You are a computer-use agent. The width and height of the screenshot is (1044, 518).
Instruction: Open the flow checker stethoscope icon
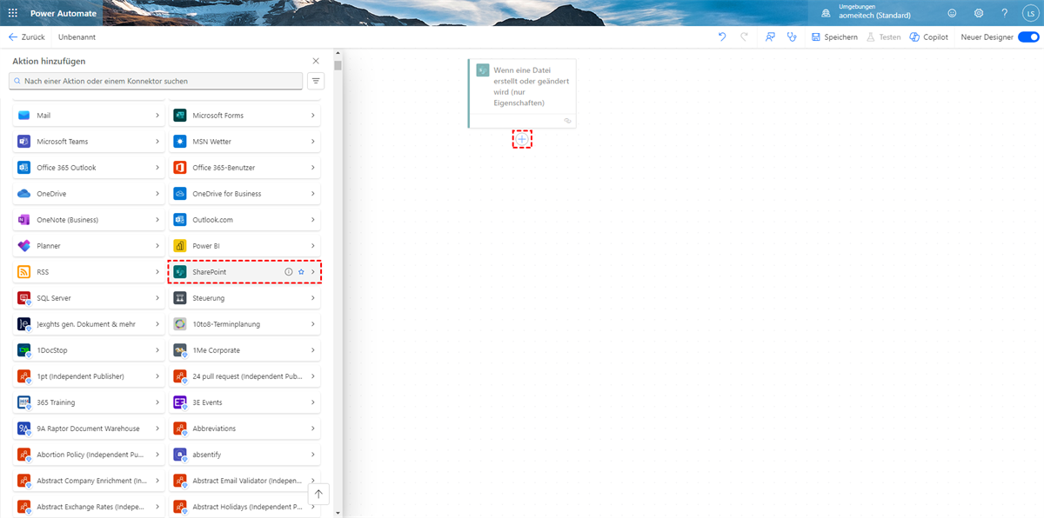792,37
